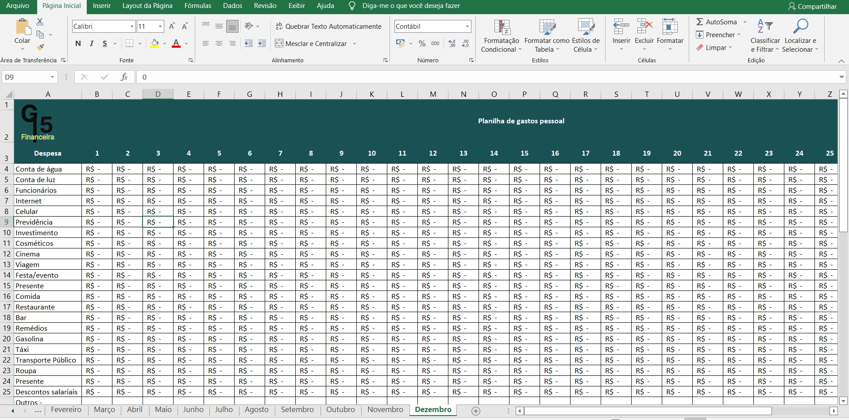Click the increase indent icon
Image resolution: width=849 pixels, height=420 pixels.
[262, 43]
